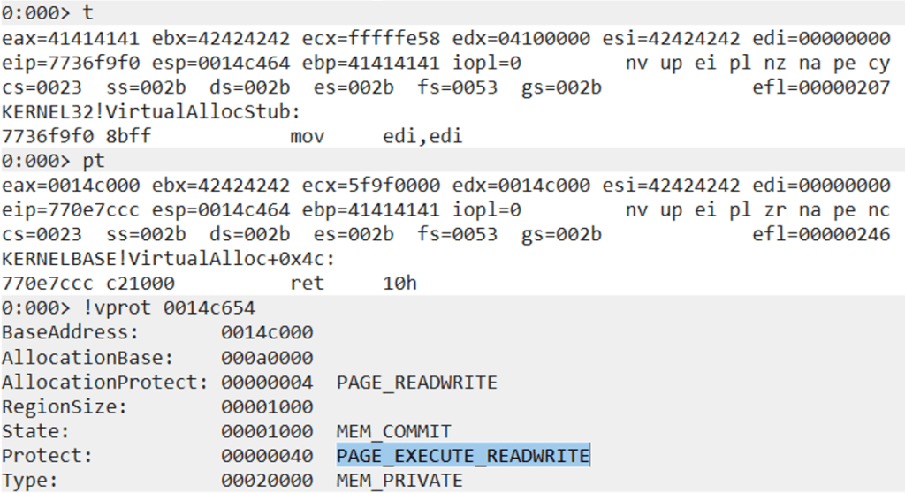Click the Protect value 00000040
The image size is (905, 493).
(267, 456)
